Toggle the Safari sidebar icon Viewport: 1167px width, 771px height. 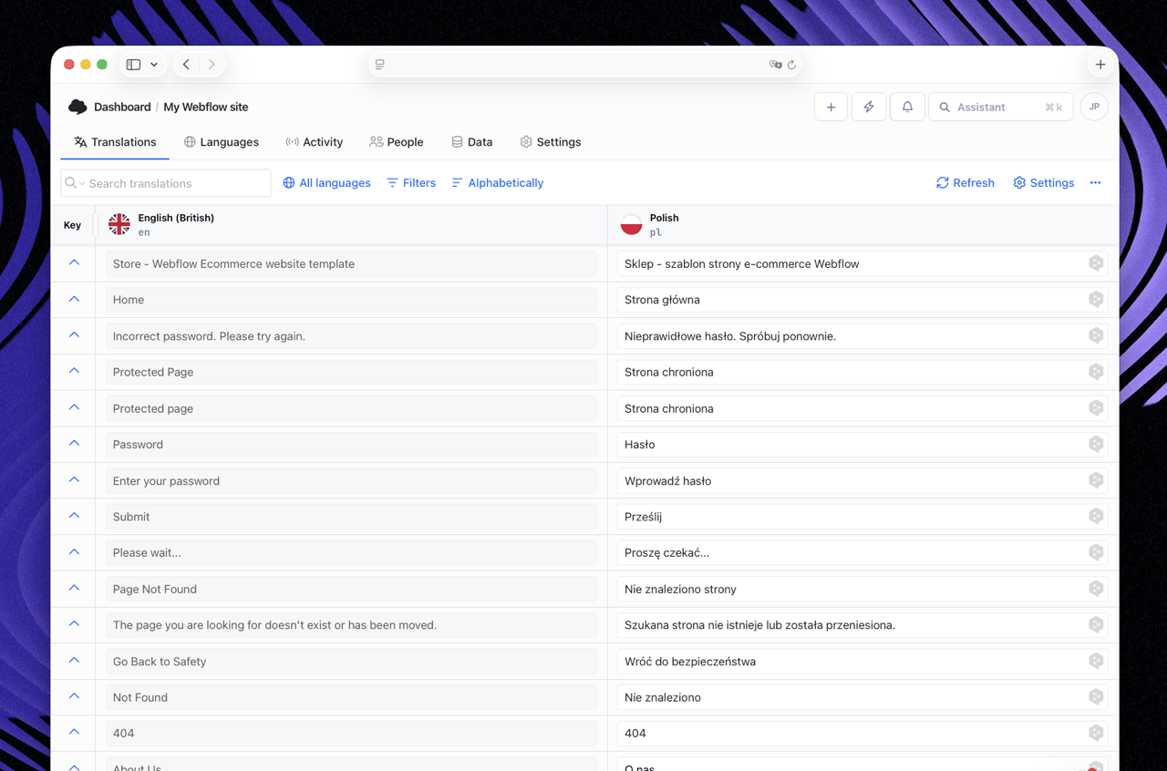131,64
